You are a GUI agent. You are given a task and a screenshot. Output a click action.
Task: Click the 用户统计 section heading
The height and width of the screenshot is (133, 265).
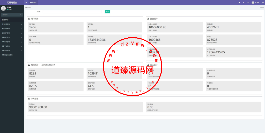coord(34,19)
